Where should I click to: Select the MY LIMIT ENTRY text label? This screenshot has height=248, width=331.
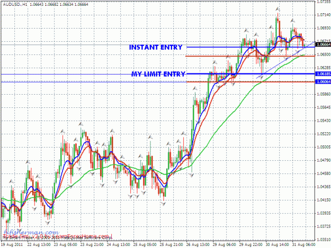(158, 74)
